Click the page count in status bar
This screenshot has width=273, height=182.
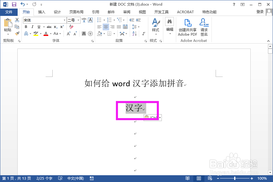point(16,178)
